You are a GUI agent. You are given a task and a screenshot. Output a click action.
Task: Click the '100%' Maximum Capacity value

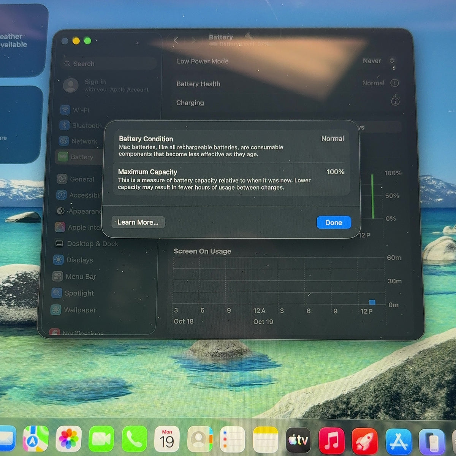[x=336, y=172]
